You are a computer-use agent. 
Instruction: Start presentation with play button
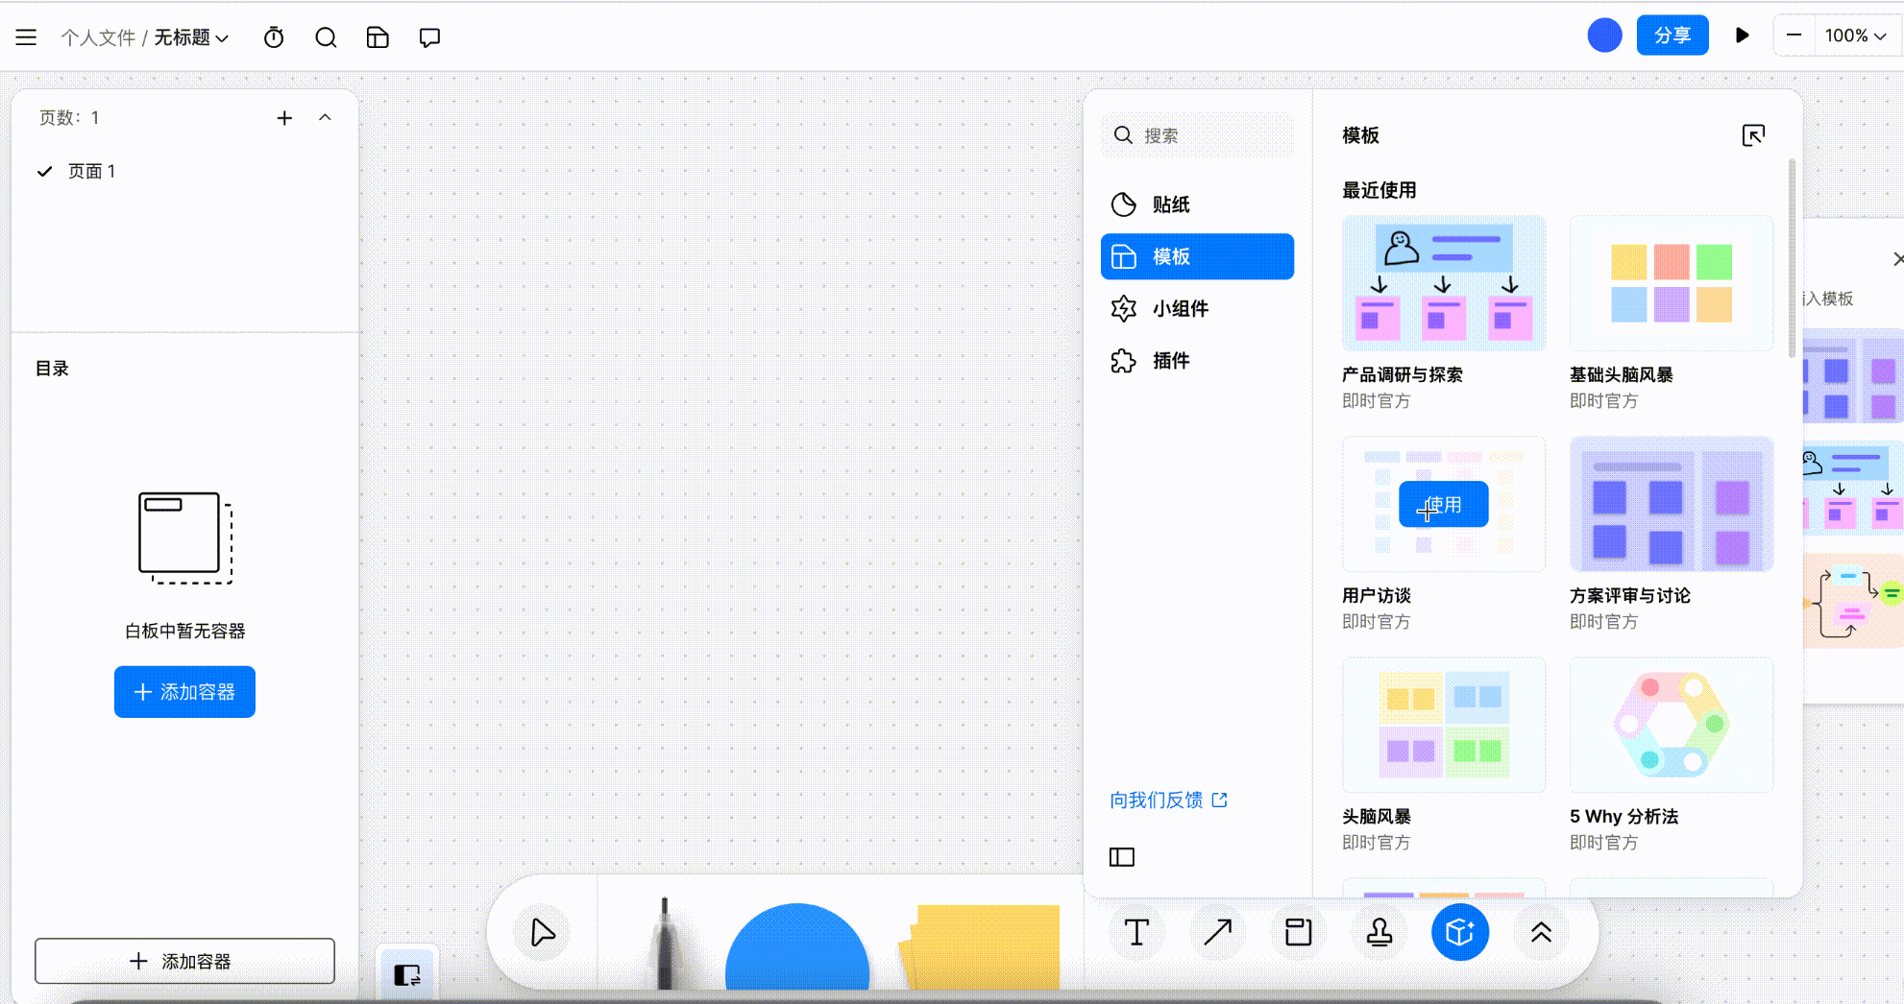pos(1742,36)
